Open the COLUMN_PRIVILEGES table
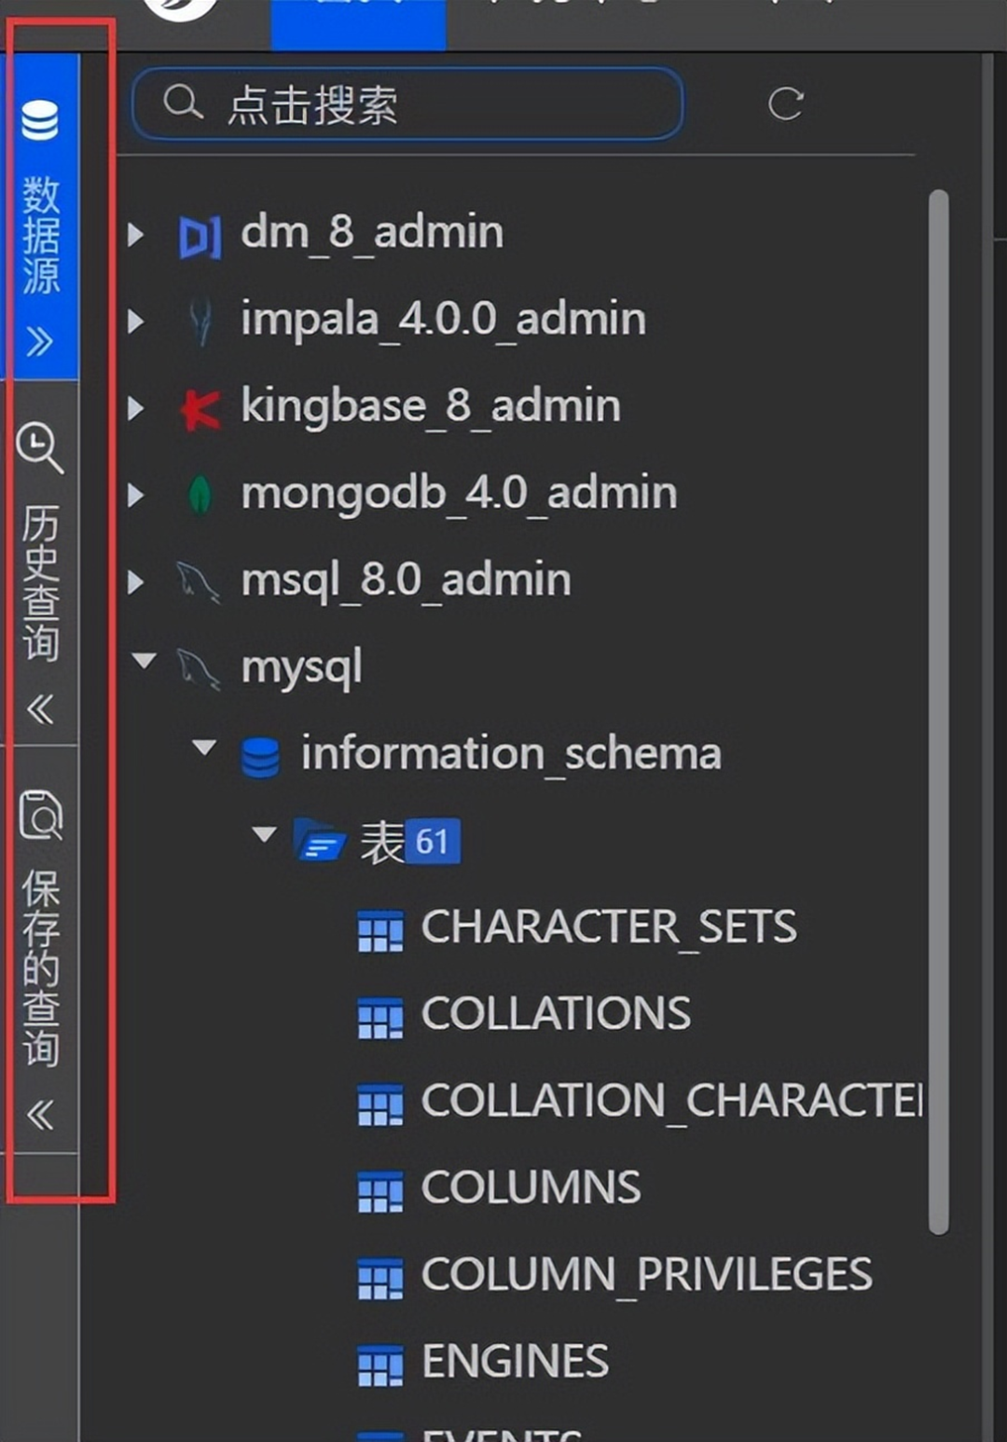The image size is (1007, 1442). pyautogui.click(x=646, y=1275)
